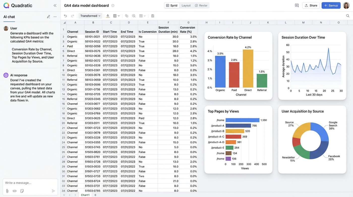The width and height of the screenshot is (353, 197).
Task: Click cell "55101-0021"
Action: pos(93,37)
